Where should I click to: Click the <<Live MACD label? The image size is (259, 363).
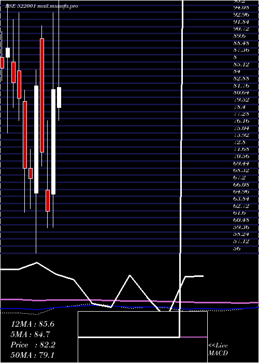click(x=218, y=349)
